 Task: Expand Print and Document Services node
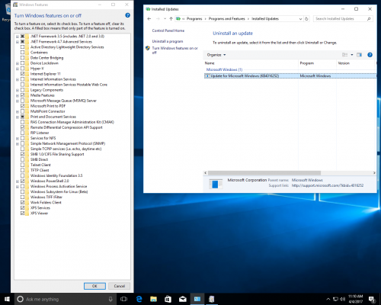pyautogui.click(x=18, y=117)
